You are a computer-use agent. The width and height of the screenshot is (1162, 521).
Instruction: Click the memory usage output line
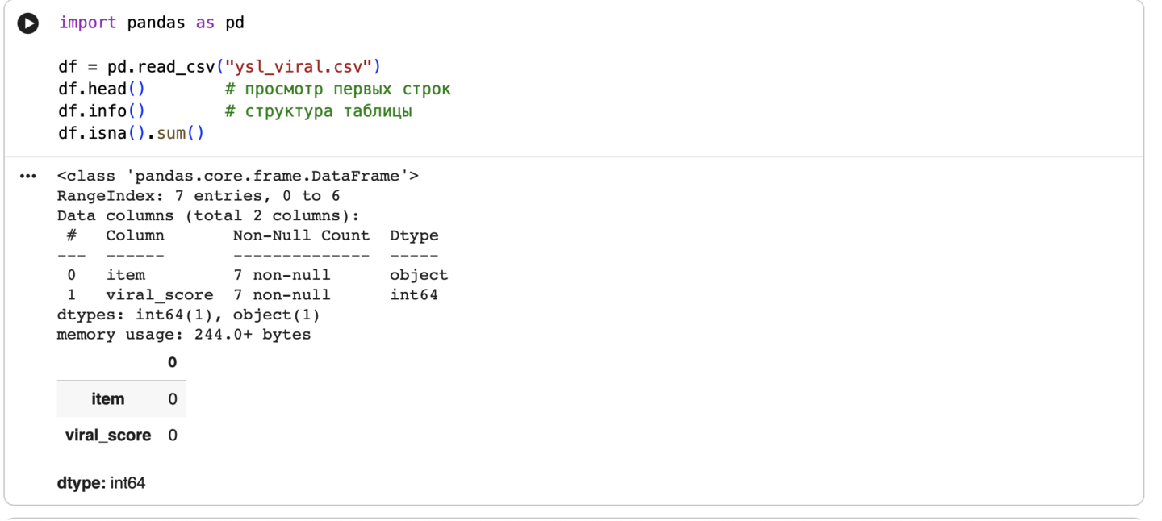tap(183, 334)
